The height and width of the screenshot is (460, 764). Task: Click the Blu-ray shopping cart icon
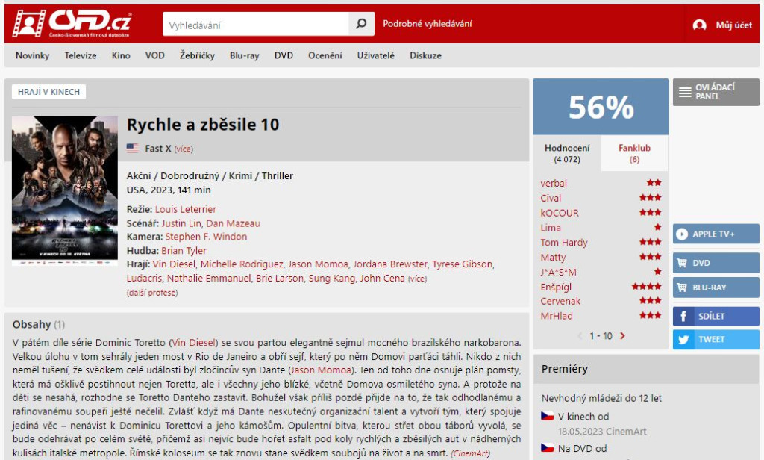682,287
